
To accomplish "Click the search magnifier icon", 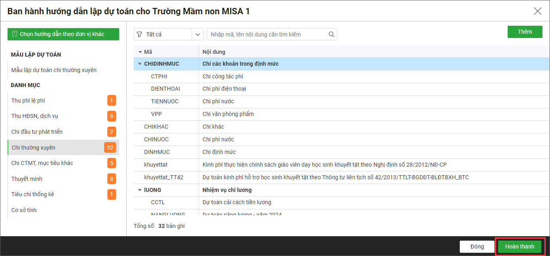I will (x=331, y=34).
